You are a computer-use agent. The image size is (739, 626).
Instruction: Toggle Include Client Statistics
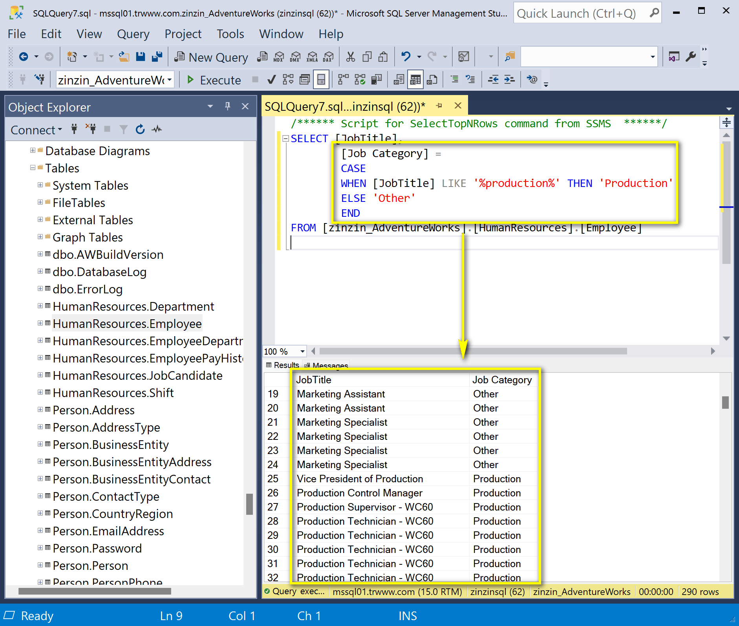point(377,80)
